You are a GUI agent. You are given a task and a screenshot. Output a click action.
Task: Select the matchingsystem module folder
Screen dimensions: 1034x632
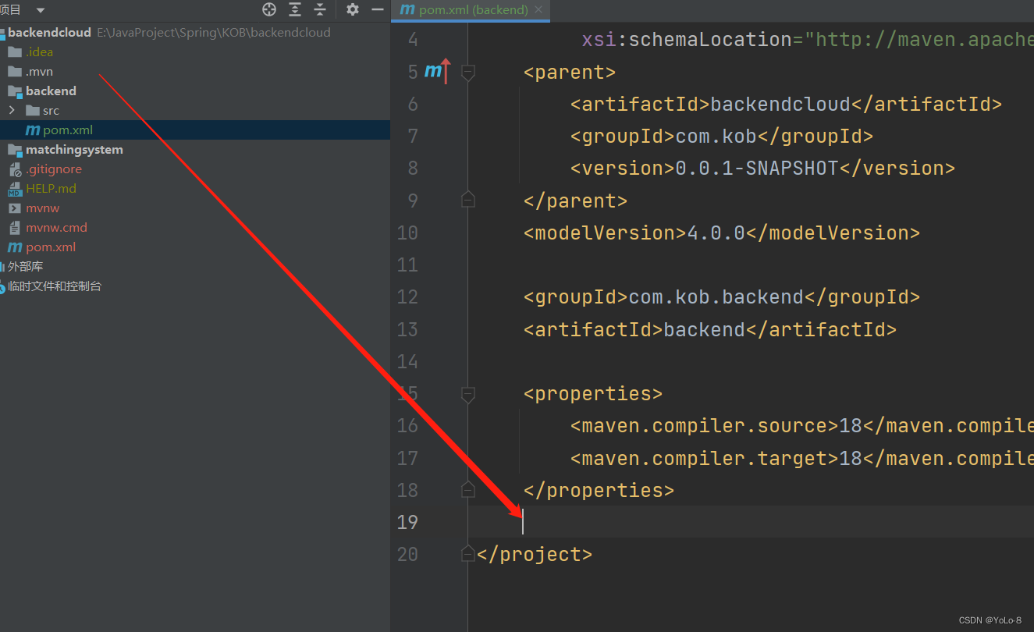74,150
